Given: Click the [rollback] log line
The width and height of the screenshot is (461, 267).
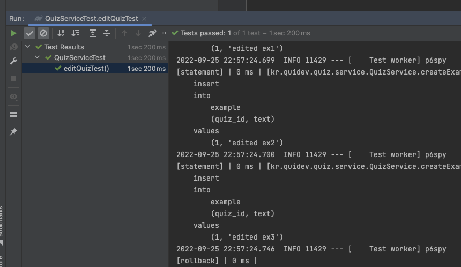Looking at the screenshot, I should pyautogui.click(x=217, y=261).
